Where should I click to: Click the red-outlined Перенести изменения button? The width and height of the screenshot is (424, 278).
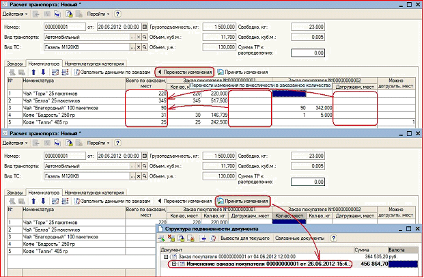point(184,72)
